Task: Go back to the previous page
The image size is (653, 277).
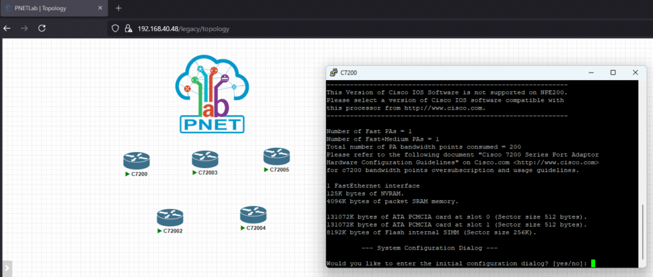Action: point(7,29)
